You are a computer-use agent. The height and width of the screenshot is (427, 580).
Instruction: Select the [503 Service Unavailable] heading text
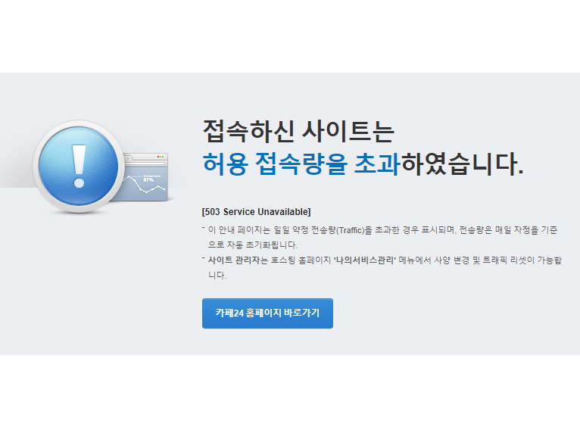pos(257,212)
